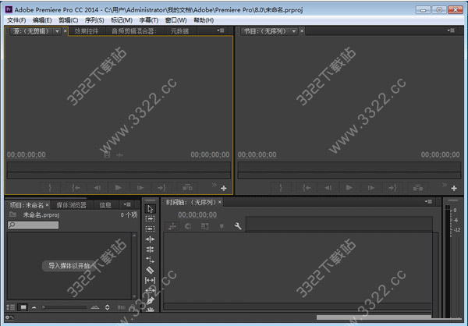Open timeline wrench display settings
This screenshot has width=468, height=326.
(x=238, y=226)
